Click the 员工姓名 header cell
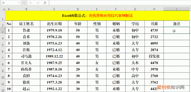 pyautogui.click(x=26, y=24)
